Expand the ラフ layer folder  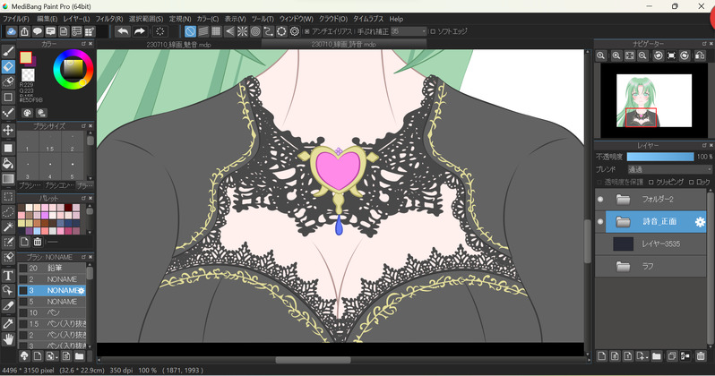624,266
